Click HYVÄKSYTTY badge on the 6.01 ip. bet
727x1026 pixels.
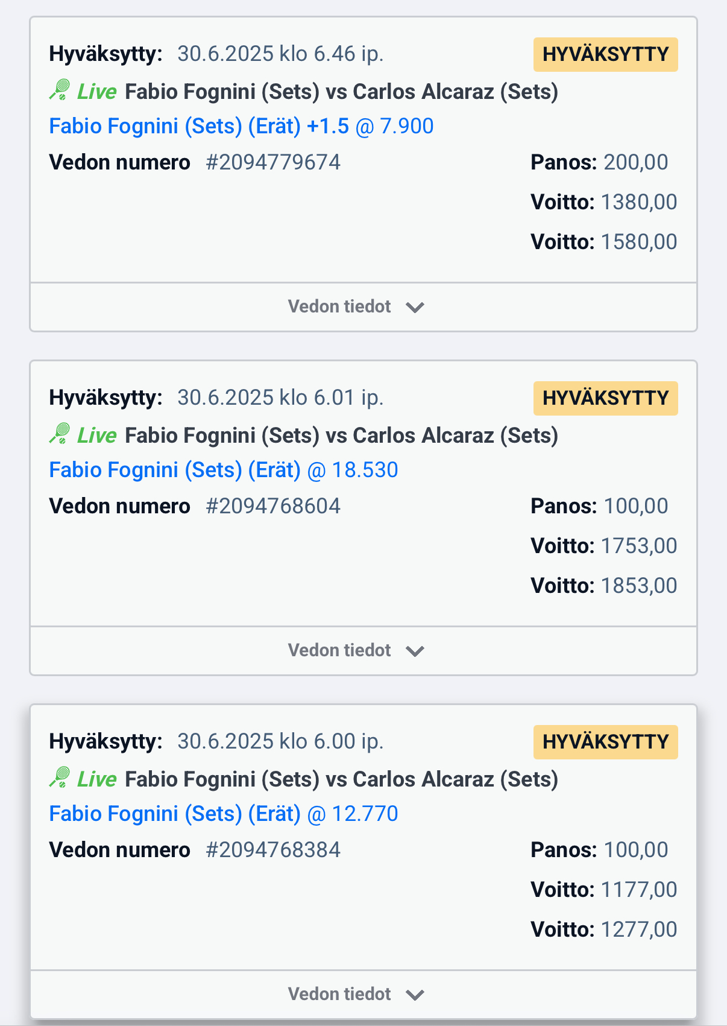click(x=605, y=398)
